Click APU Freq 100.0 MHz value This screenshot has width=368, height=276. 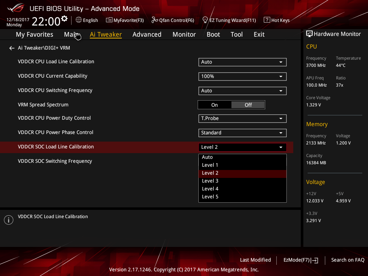316,85
